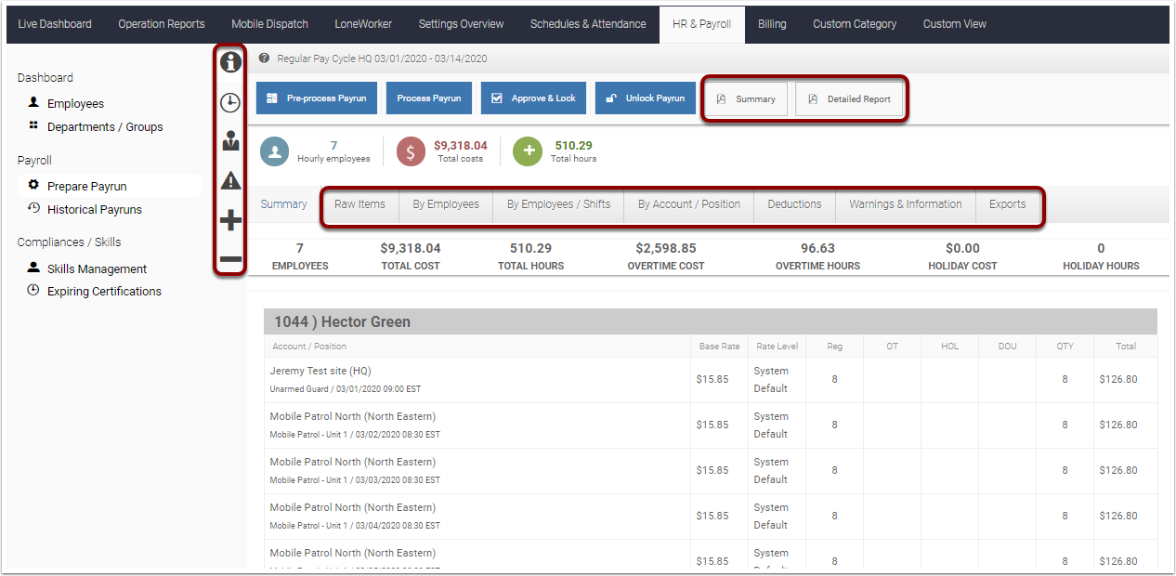Click the info icon in the vertical toolbar

click(229, 61)
